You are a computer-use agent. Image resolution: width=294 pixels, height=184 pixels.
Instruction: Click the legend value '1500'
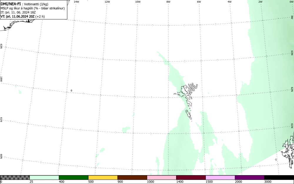(209, 182)
